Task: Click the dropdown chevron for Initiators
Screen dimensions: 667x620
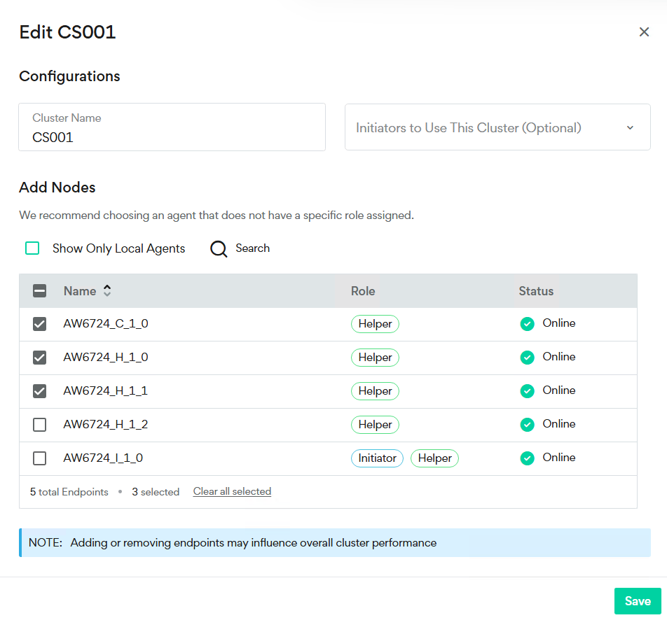Action: [x=629, y=127]
